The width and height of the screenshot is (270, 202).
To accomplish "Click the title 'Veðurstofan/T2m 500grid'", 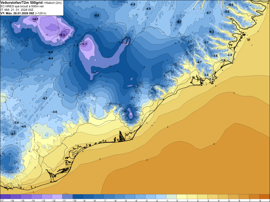I will 22,2.
